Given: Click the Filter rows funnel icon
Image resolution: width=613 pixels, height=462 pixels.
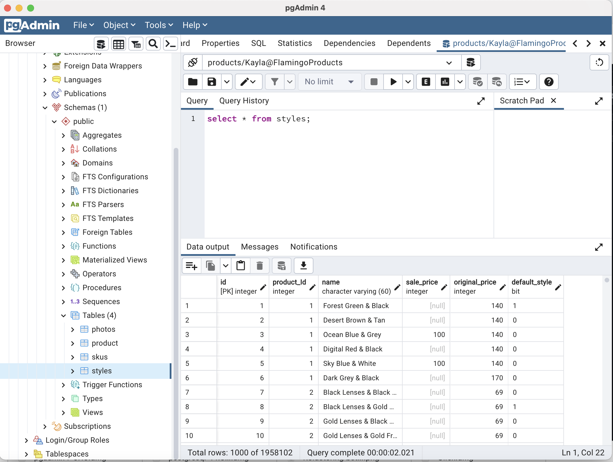Looking at the screenshot, I should [275, 82].
